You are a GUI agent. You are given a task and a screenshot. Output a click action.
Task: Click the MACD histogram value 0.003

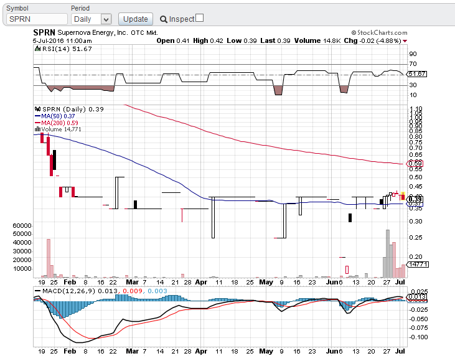157,291
